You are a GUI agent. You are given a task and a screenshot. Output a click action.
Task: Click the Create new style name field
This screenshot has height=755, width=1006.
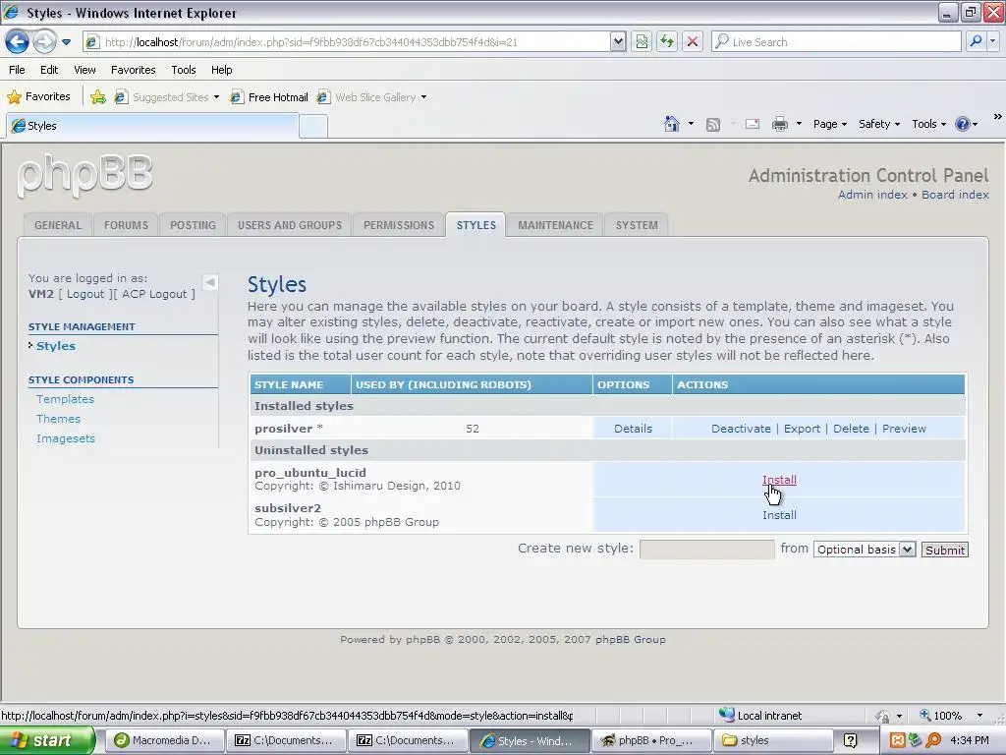tap(707, 549)
